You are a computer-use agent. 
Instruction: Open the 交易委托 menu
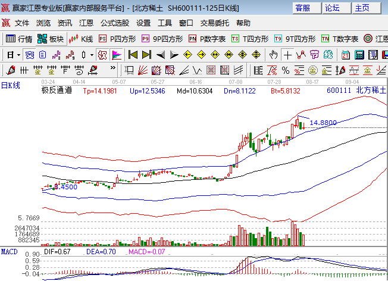tap(215, 23)
